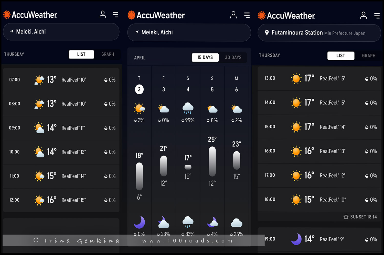
Task: Select the 15 DAYS tab
Action: pos(205,57)
